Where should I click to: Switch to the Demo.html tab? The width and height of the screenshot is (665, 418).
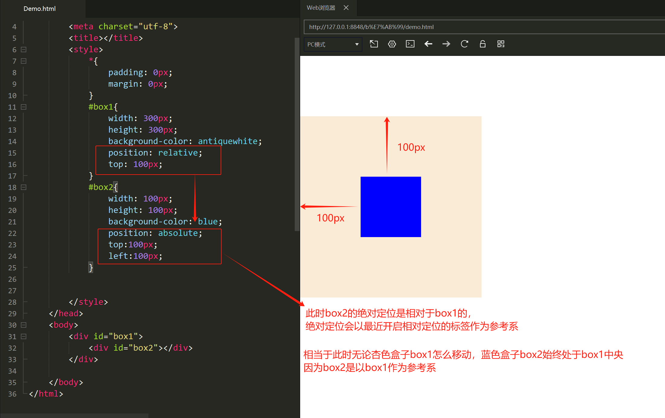coord(39,8)
